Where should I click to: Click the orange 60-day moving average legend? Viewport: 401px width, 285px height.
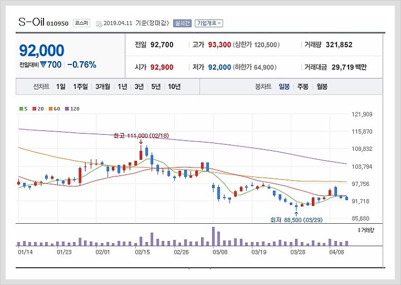coord(54,109)
